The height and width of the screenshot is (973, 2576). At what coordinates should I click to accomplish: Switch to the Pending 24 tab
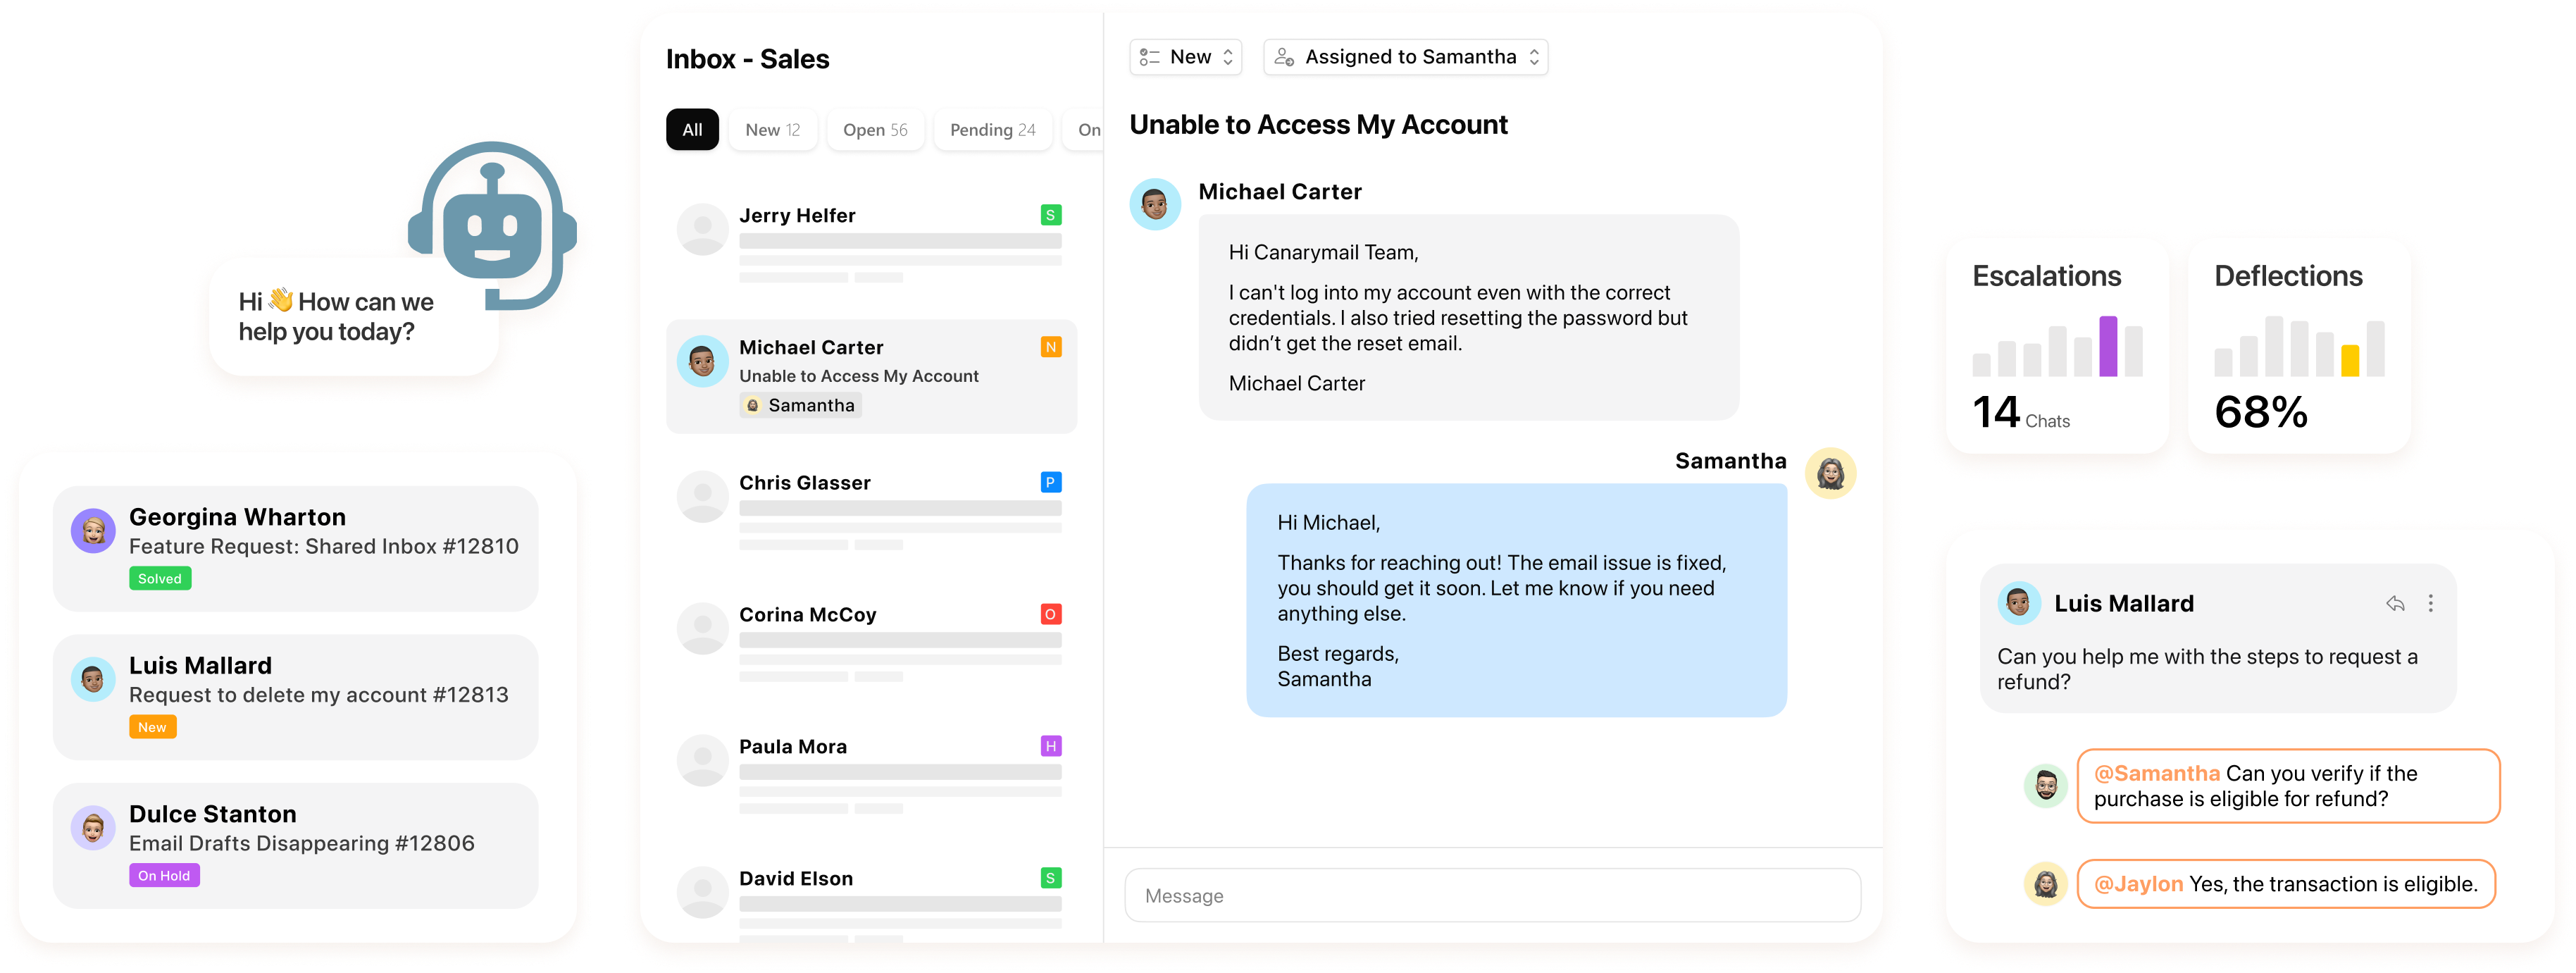pos(992,130)
